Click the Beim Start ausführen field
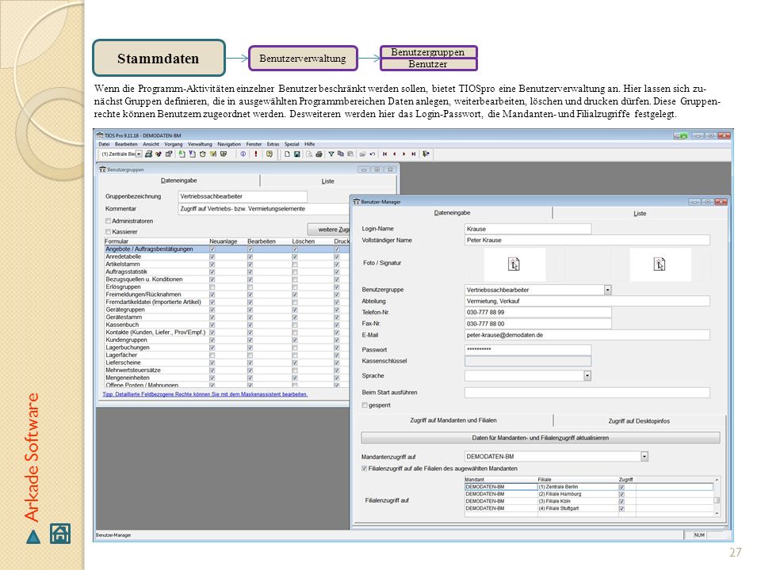 pyautogui.click(x=587, y=393)
